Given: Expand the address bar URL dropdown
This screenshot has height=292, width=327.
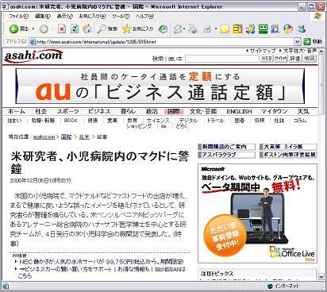Looking at the screenshot, I should pyautogui.click(x=298, y=41).
